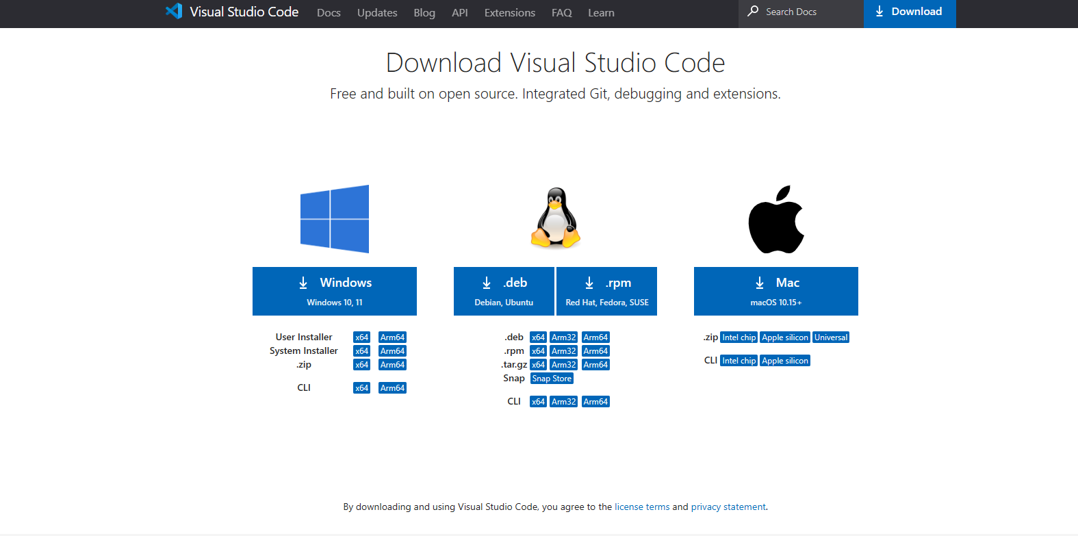Open the Snap Store link

tap(552, 379)
